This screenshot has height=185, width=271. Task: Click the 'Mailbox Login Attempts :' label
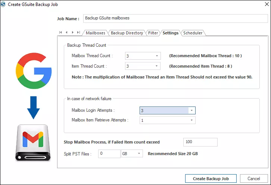93,110
